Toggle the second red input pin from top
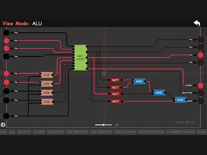Viewport: 207px width, 155px height. click(6, 48)
